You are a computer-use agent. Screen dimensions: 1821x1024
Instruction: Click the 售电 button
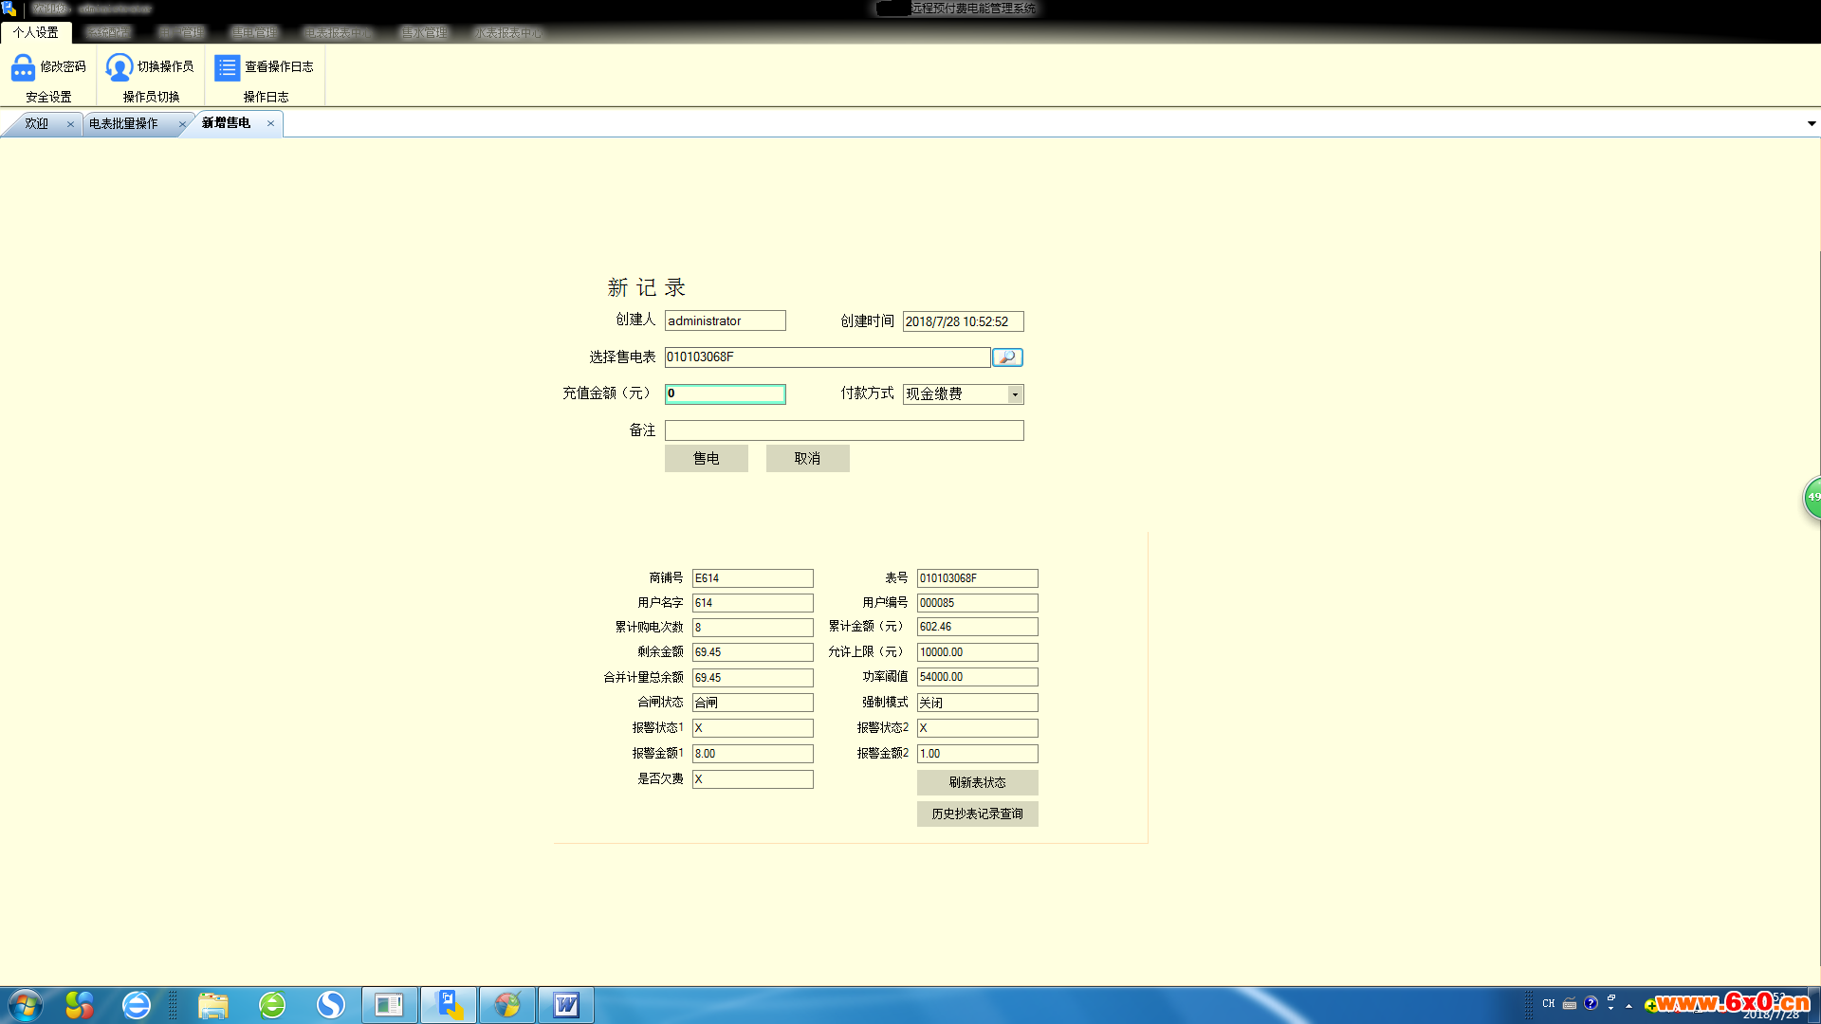point(707,459)
